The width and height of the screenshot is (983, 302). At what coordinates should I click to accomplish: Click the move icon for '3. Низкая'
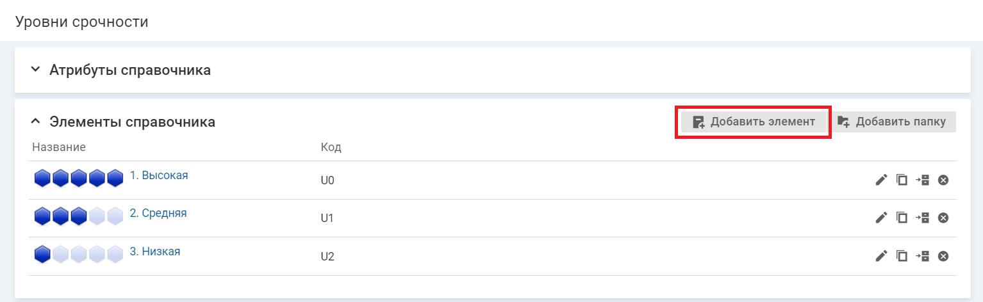(x=922, y=257)
